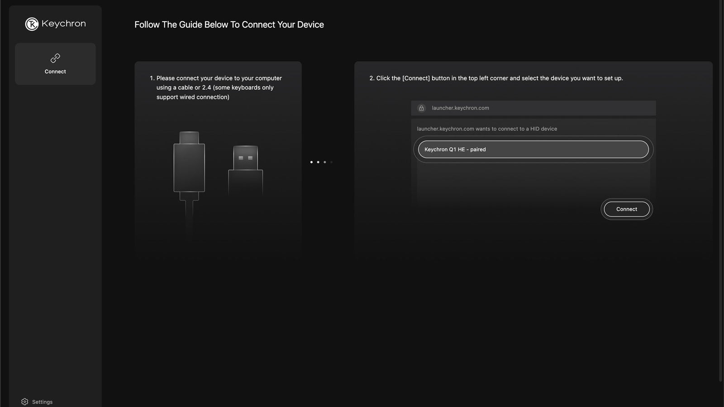Click the first dot of step indicator

point(311,162)
